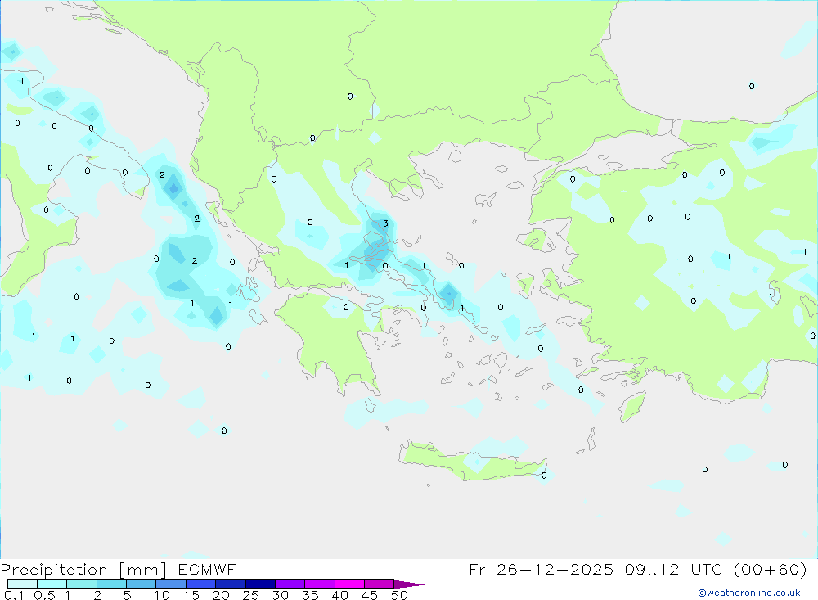Pick the 20–25 mm legend swatch
This screenshot has height=600, width=818.
[230, 584]
